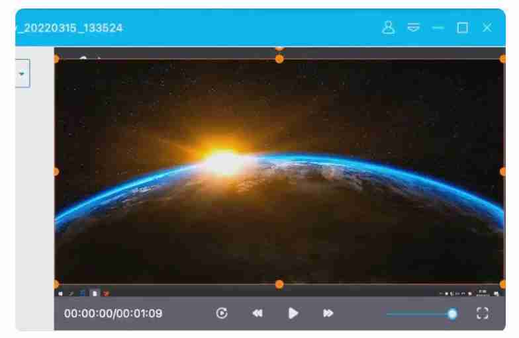Fast forward the video
Image resolution: width=519 pixels, height=338 pixels.
328,314
